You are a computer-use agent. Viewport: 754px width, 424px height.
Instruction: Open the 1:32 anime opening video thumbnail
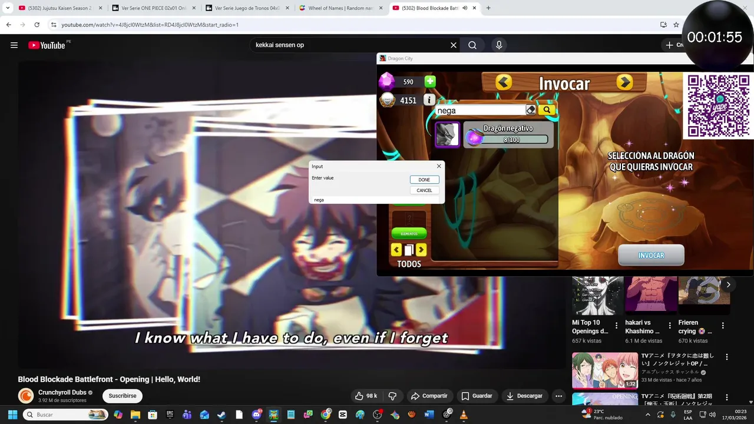click(605, 370)
